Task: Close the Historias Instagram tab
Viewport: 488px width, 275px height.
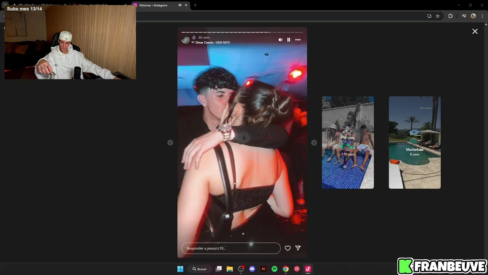Action: click(186, 5)
